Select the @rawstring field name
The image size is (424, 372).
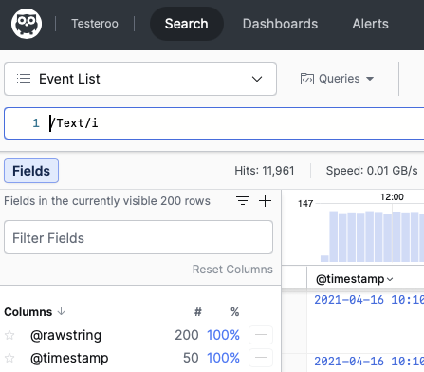coord(65,335)
